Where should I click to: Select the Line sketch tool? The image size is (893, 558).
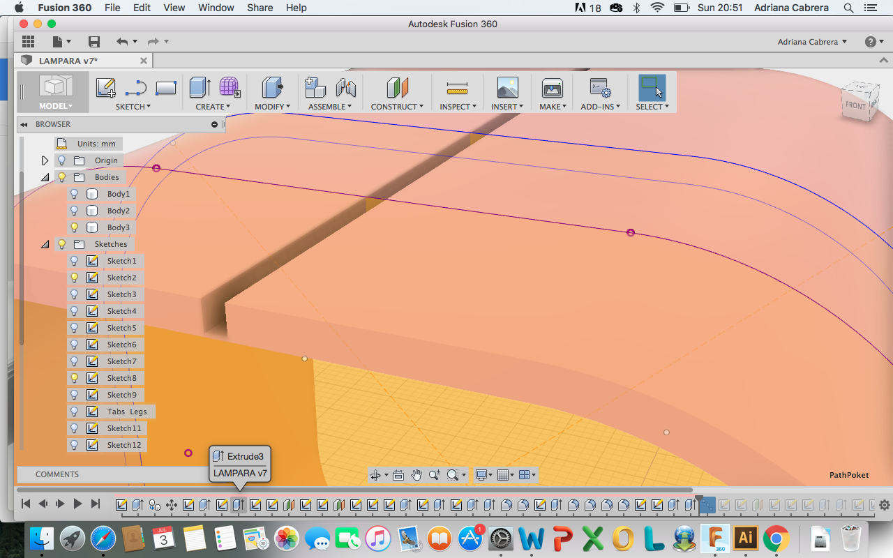(135, 88)
